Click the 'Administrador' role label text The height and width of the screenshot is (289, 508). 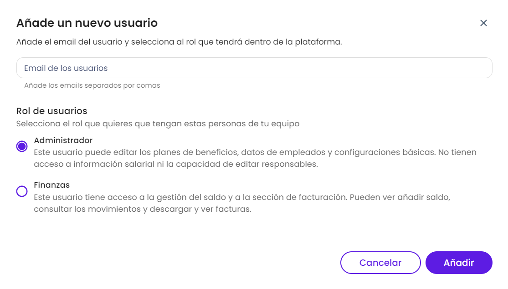[x=63, y=140]
